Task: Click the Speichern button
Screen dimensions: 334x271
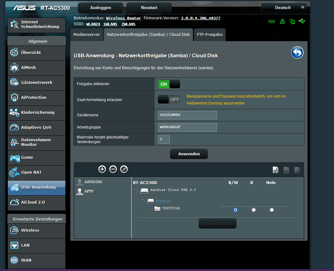Action: [218, 223]
